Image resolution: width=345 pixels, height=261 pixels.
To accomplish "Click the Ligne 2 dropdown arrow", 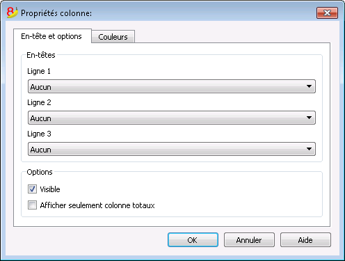I will pos(309,118).
